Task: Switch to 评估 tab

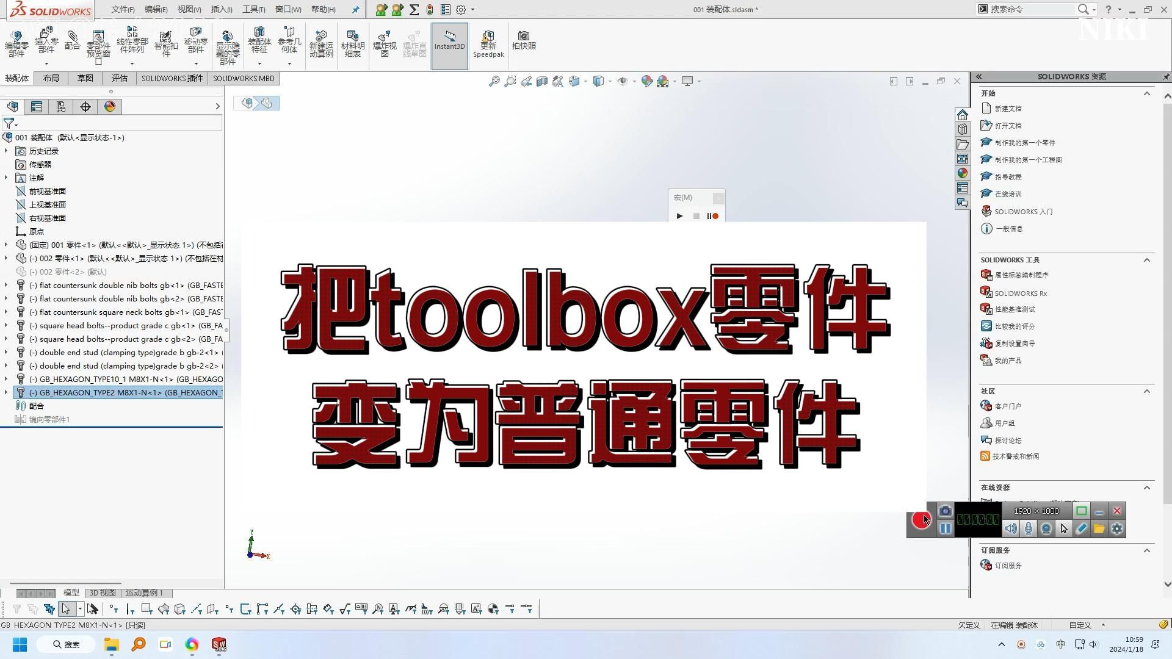Action: [120, 78]
